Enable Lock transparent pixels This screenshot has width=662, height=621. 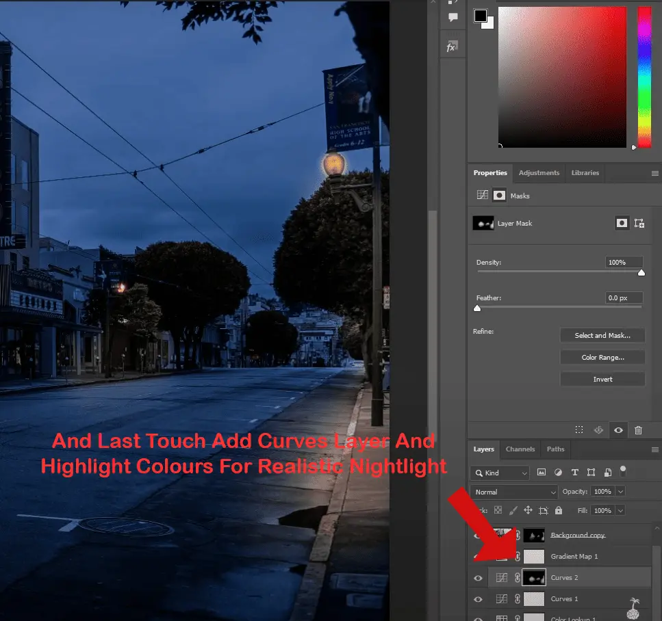(498, 510)
